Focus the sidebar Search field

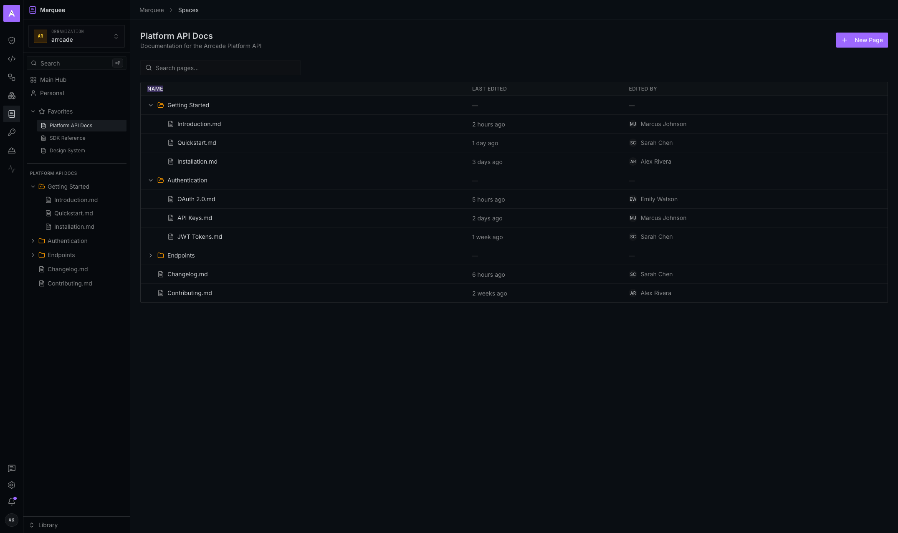[x=76, y=63]
